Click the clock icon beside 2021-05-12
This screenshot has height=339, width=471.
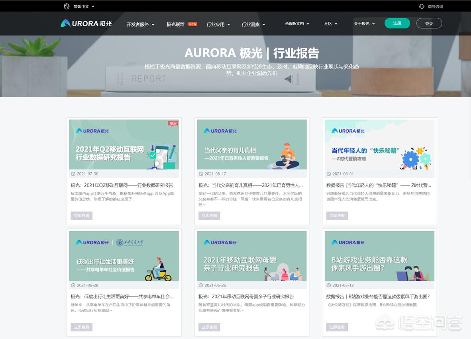click(x=329, y=285)
